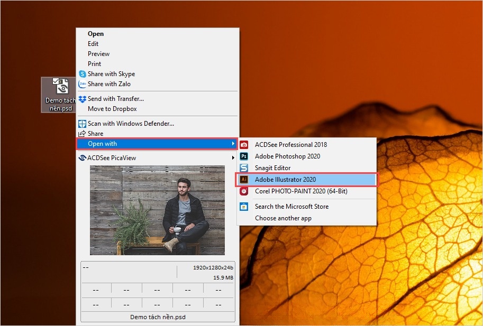Click the Corel PHOTO-PAINT icon

(244, 191)
